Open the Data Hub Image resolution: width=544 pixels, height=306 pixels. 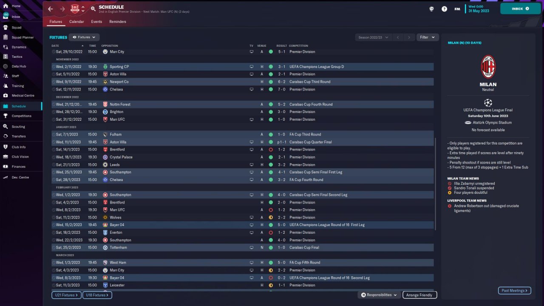pyautogui.click(x=19, y=66)
